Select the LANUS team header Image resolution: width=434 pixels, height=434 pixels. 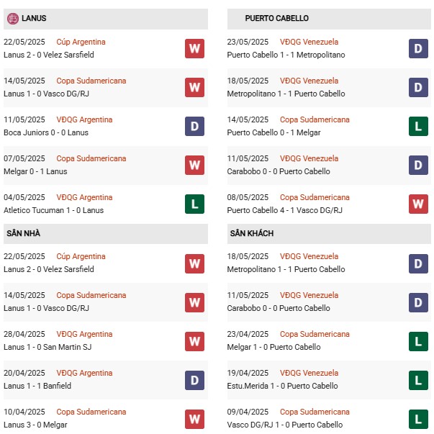click(x=34, y=18)
